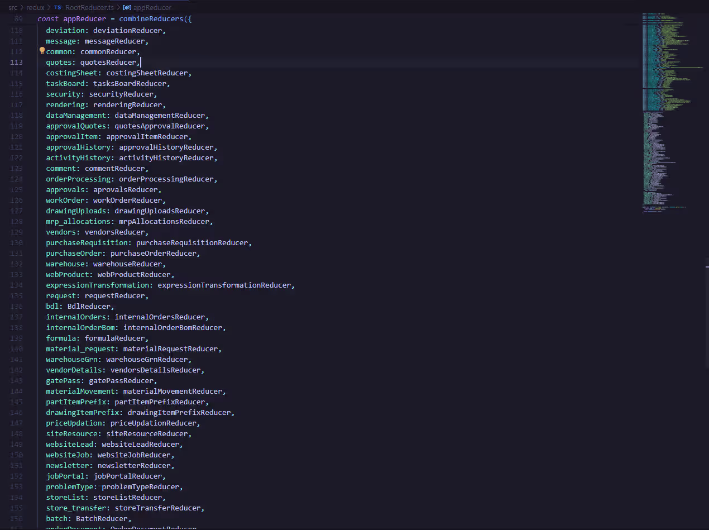This screenshot has height=530, width=709.
Task: Click aprovalsReducer
Action: pyautogui.click(x=125, y=189)
